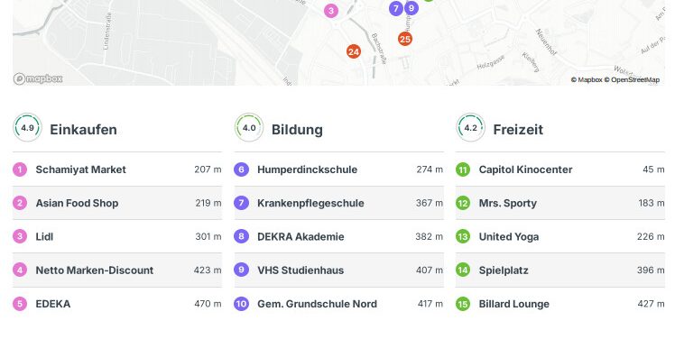Viewport: 675px width, 348px height.
Task: Click map marker number 3
Action: tap(331, 11)
